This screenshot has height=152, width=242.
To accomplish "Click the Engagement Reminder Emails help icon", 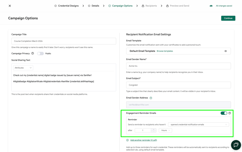I will point(230,113).
